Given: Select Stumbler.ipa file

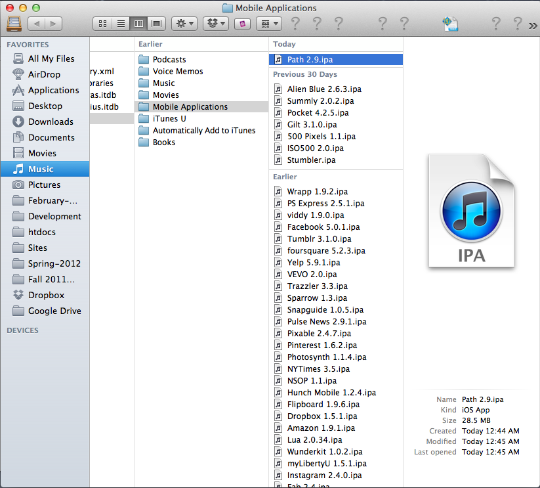Looking at the screenshot, I should coord(336,160).
